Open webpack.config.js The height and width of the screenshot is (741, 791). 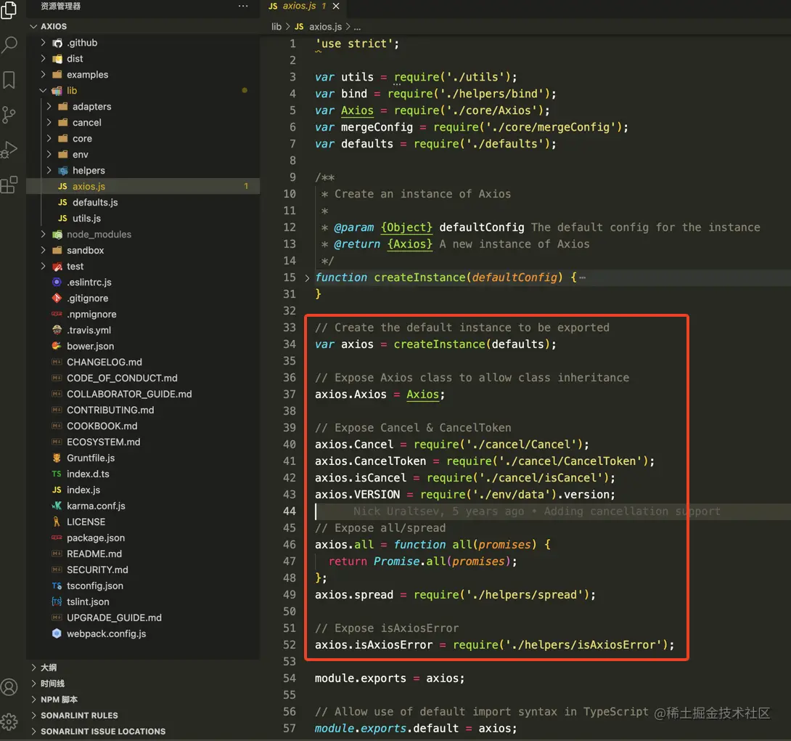(143, 634)
